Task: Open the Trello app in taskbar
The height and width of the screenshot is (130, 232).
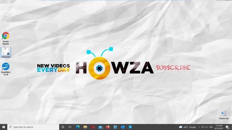Action: 115,127
